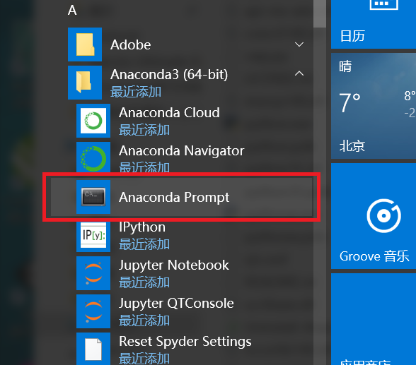416x365 pixels.
Task: Open the Adobe folder icon
Action: click(x=85, y=44)
